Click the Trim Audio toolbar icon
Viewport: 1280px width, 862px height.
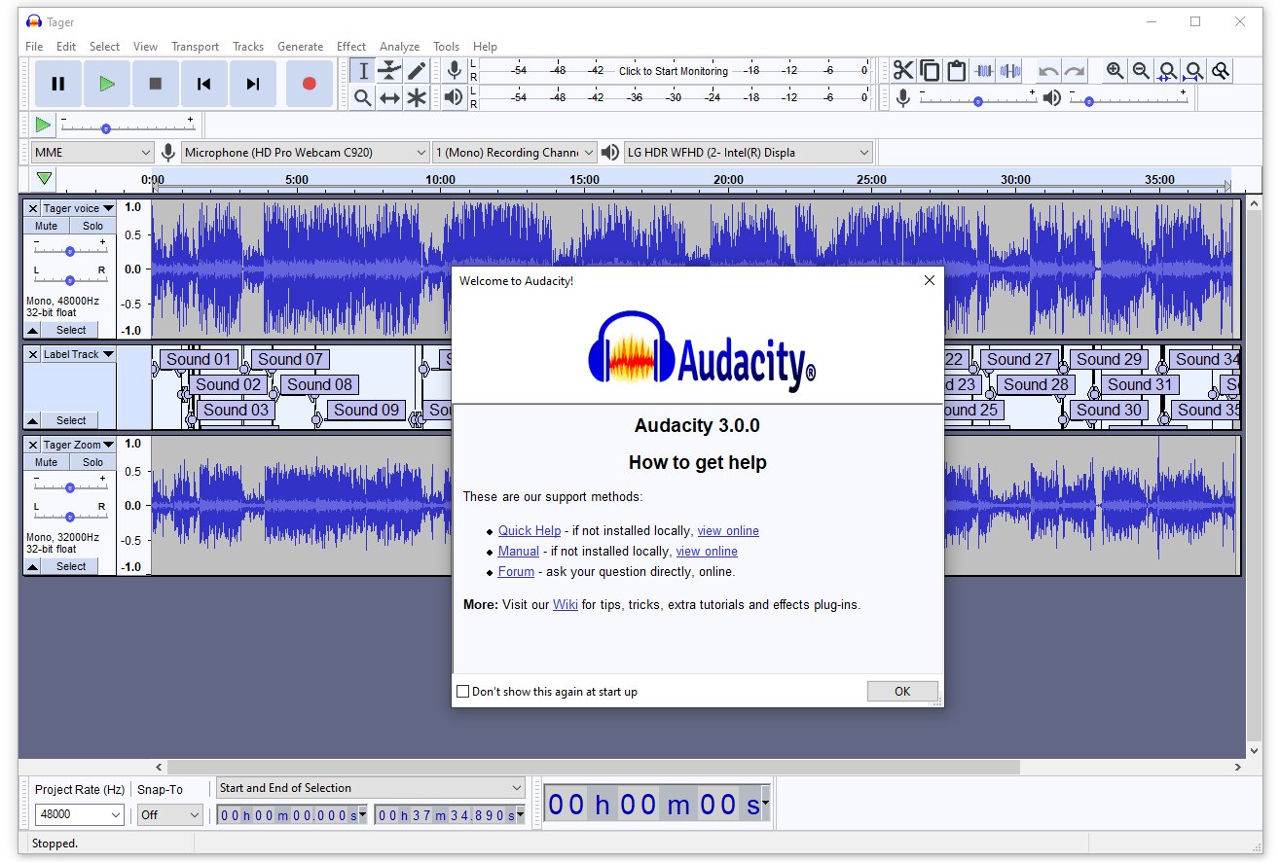pyautogui.click(x=985, y=70)
